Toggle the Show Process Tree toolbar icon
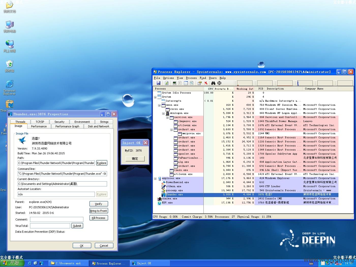 [180, 83]
